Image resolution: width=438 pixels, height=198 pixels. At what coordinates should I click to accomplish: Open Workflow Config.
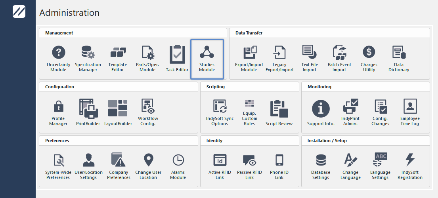coord(148,113)
